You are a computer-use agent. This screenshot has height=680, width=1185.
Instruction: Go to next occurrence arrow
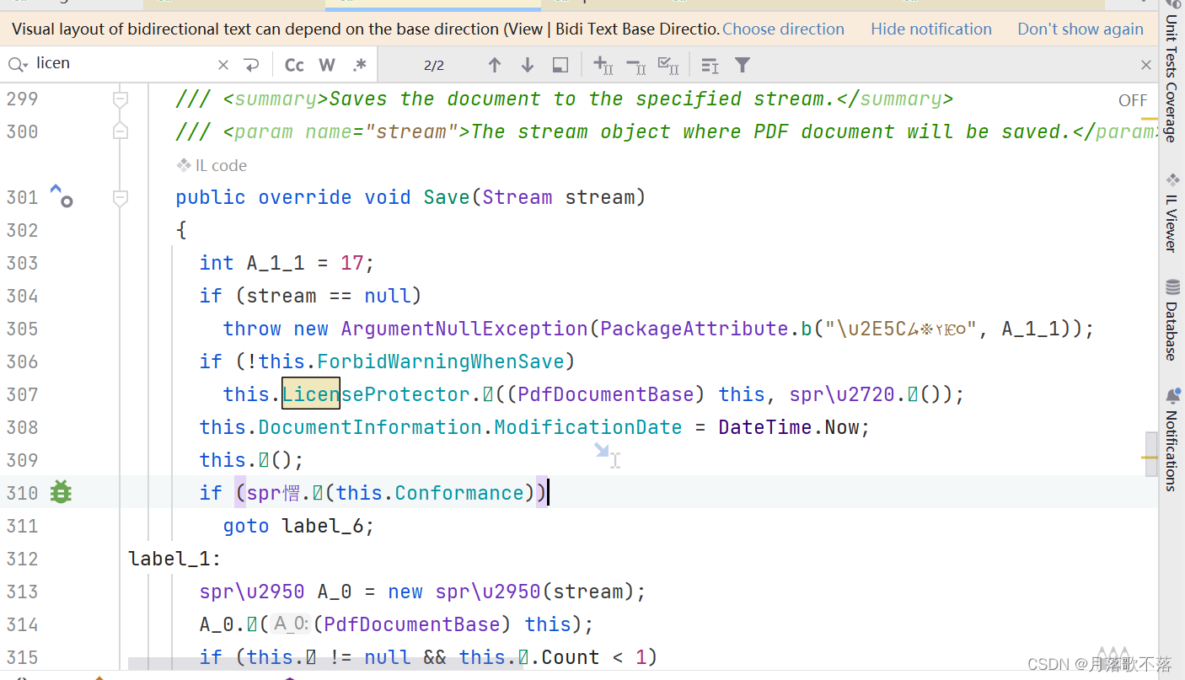528,65
